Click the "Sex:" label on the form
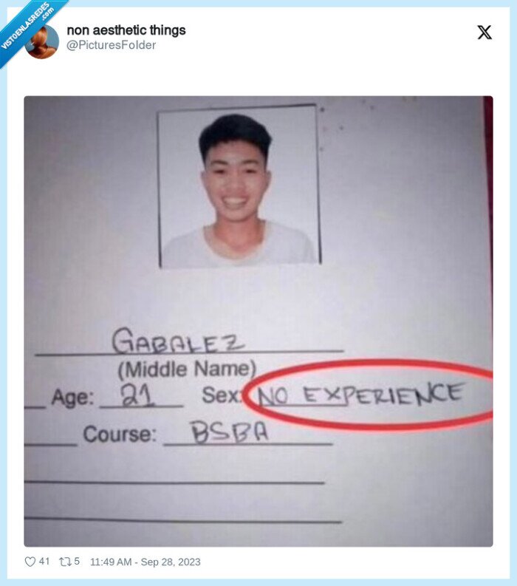517x586 pixels. (222, 395)
